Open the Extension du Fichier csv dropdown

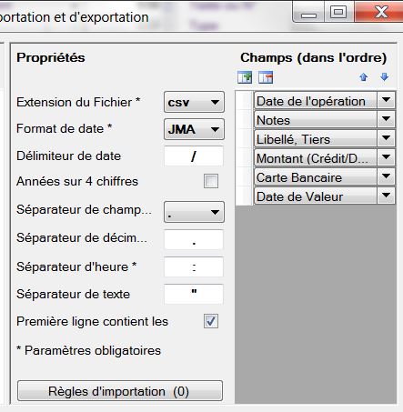[194, 102]
